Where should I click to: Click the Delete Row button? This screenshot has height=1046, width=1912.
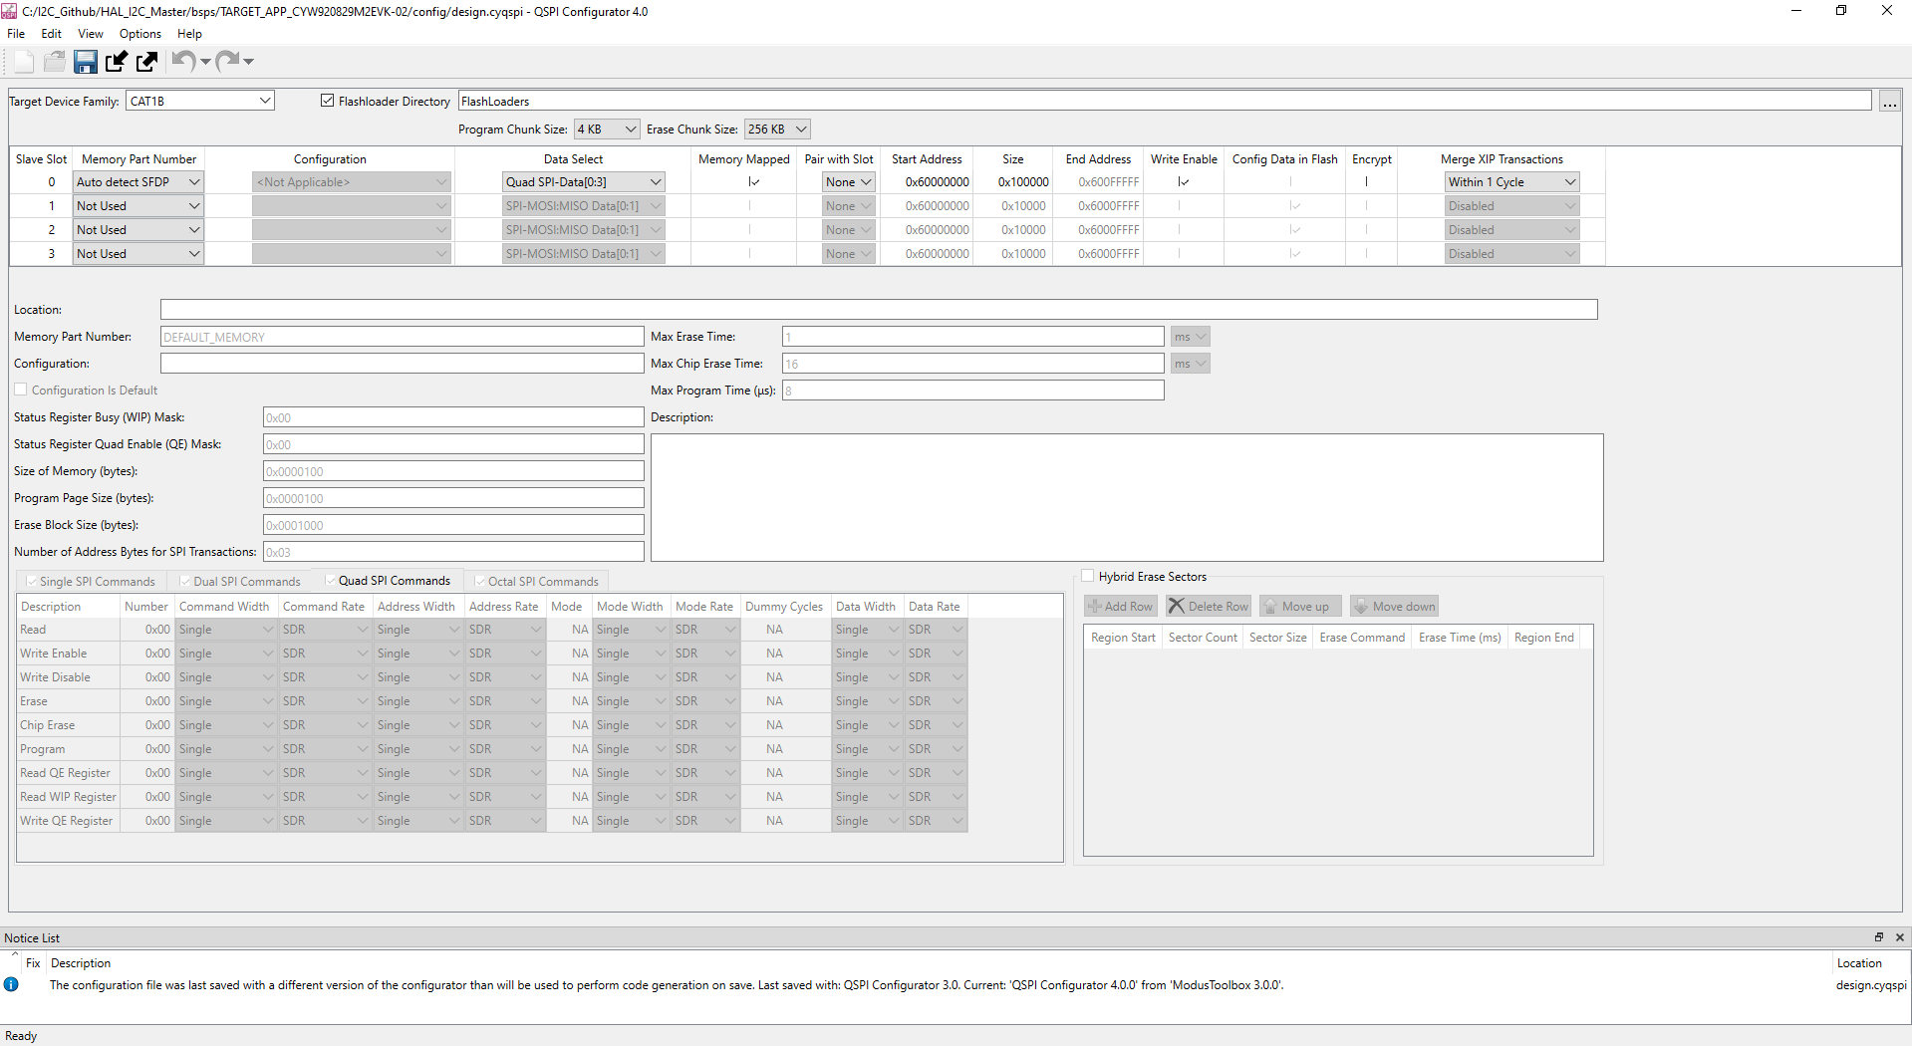point(1208,606)
